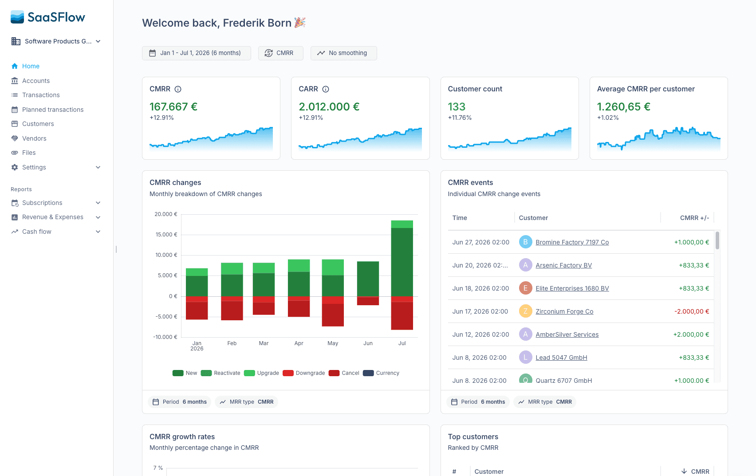
Task: Click the avatar for Bromine Factory 7197 Co
Action: pyautogui.click(x=525, y=242)
